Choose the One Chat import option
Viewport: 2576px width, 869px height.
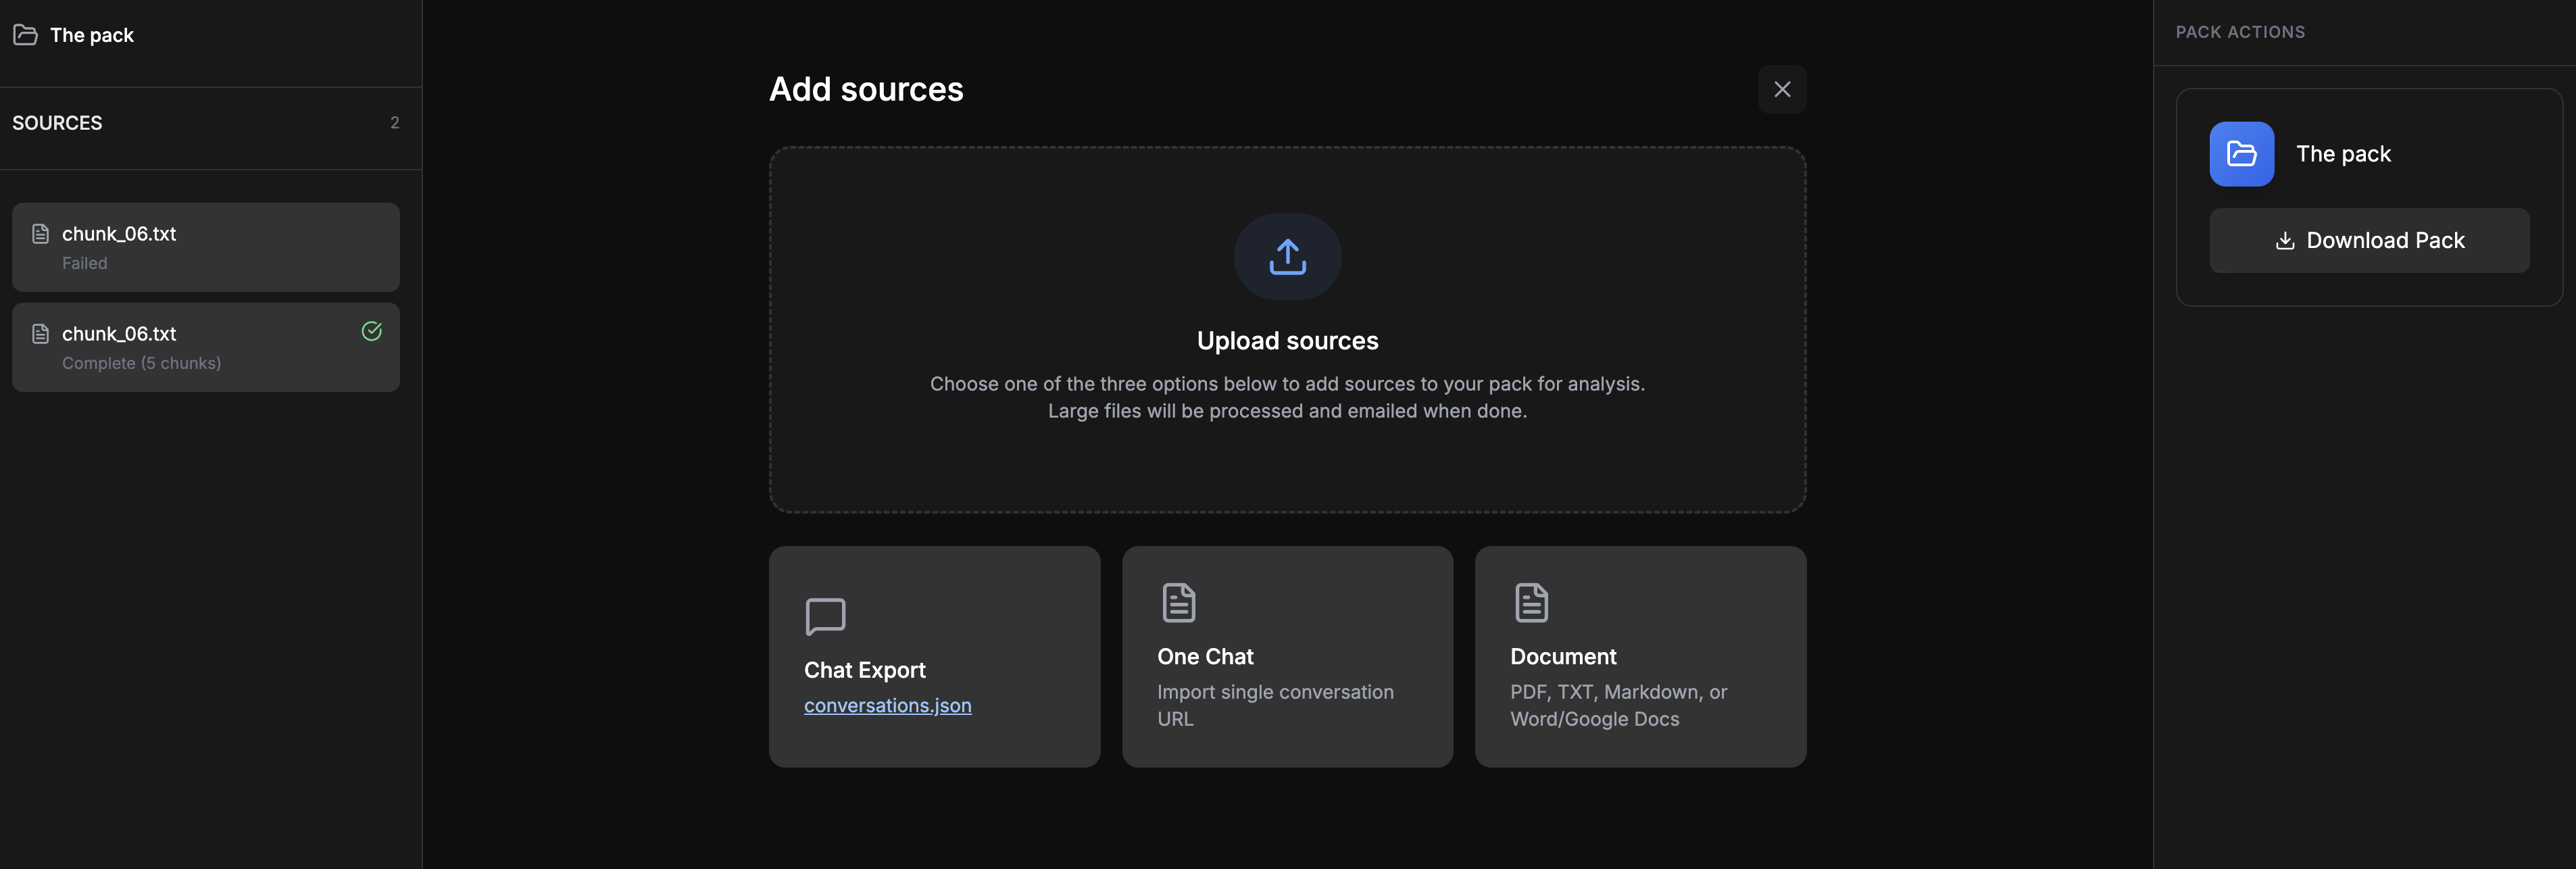(x=1287, y=657)
